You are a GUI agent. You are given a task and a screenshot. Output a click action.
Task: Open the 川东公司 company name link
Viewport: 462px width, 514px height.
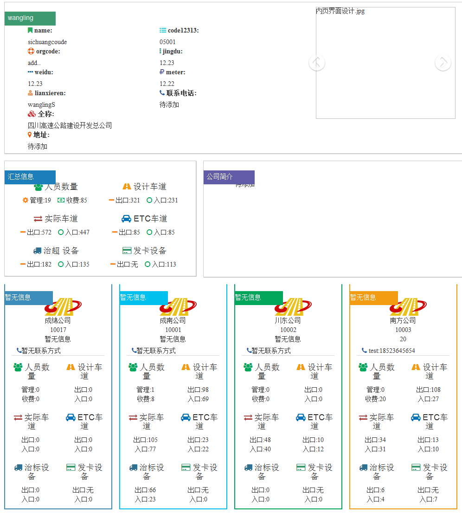tap(288, 320)
